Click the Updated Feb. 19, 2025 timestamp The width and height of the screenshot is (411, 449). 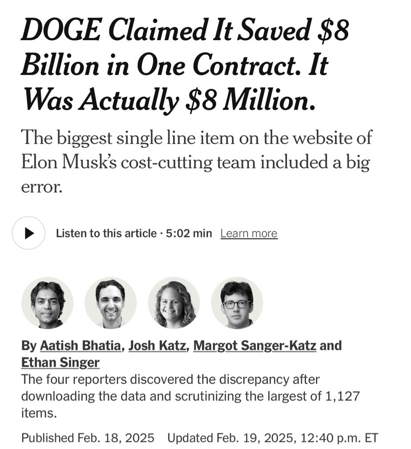(273, 438)
